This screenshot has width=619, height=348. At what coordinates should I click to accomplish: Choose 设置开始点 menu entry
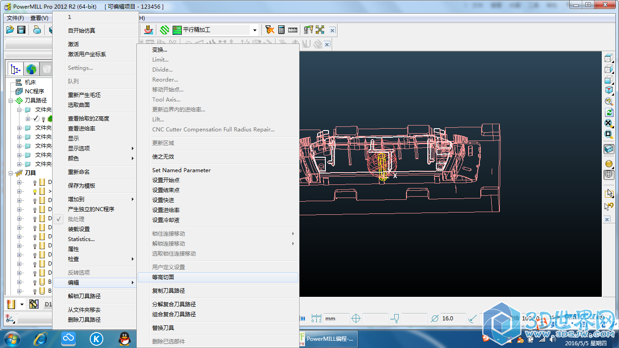point(218,180)
